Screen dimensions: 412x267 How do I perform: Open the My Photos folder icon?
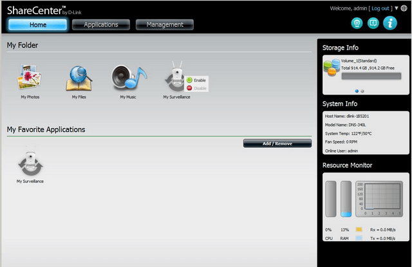pyautogui.click(x=30, y=77)
